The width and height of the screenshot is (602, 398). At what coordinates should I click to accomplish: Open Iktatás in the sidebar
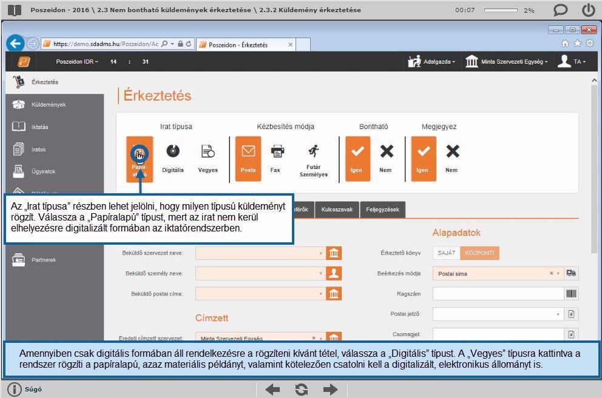click(x=55, y=127)
